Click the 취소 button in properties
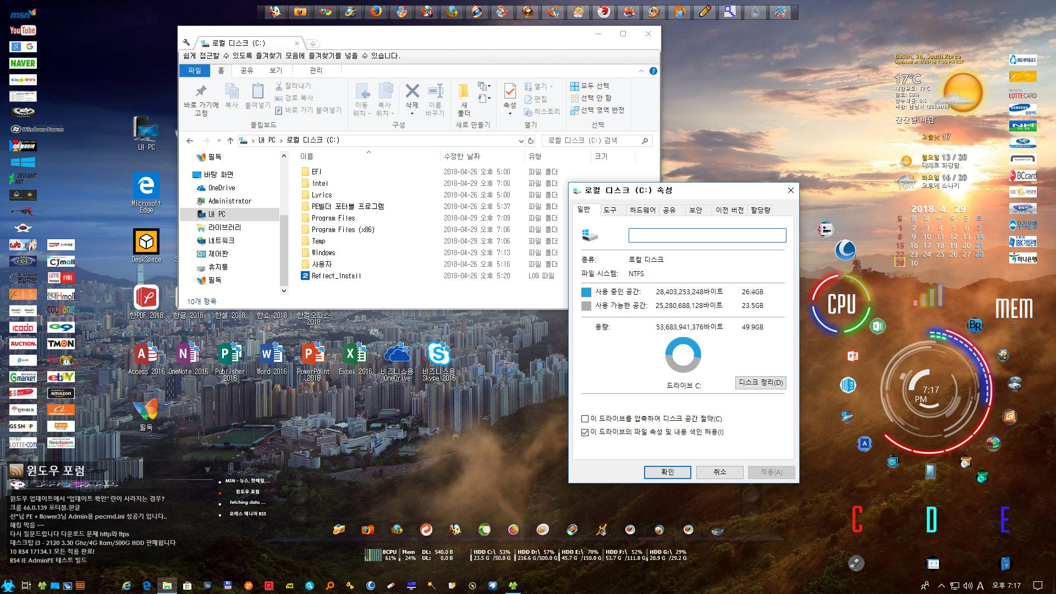Image resolution: width=1056 pixels, height=594 pixels. [719, 472]
